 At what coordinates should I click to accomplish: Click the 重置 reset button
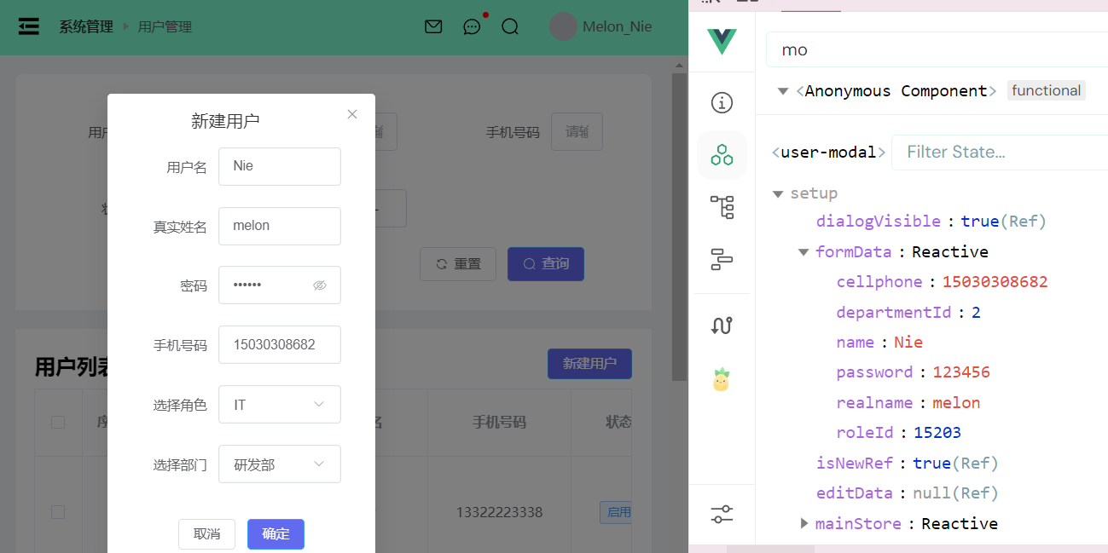(x=458, y=264)
